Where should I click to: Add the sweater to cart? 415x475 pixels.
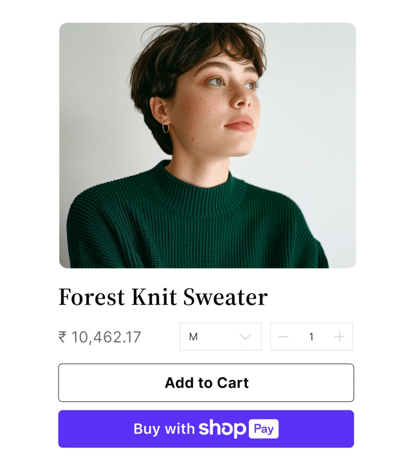[x=206, y=383]
